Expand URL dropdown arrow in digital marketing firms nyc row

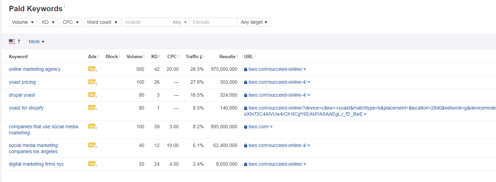tap(305, 164)
